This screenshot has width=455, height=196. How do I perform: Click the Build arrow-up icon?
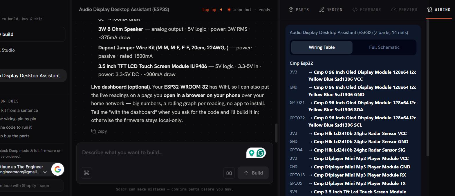pos(246,173)
